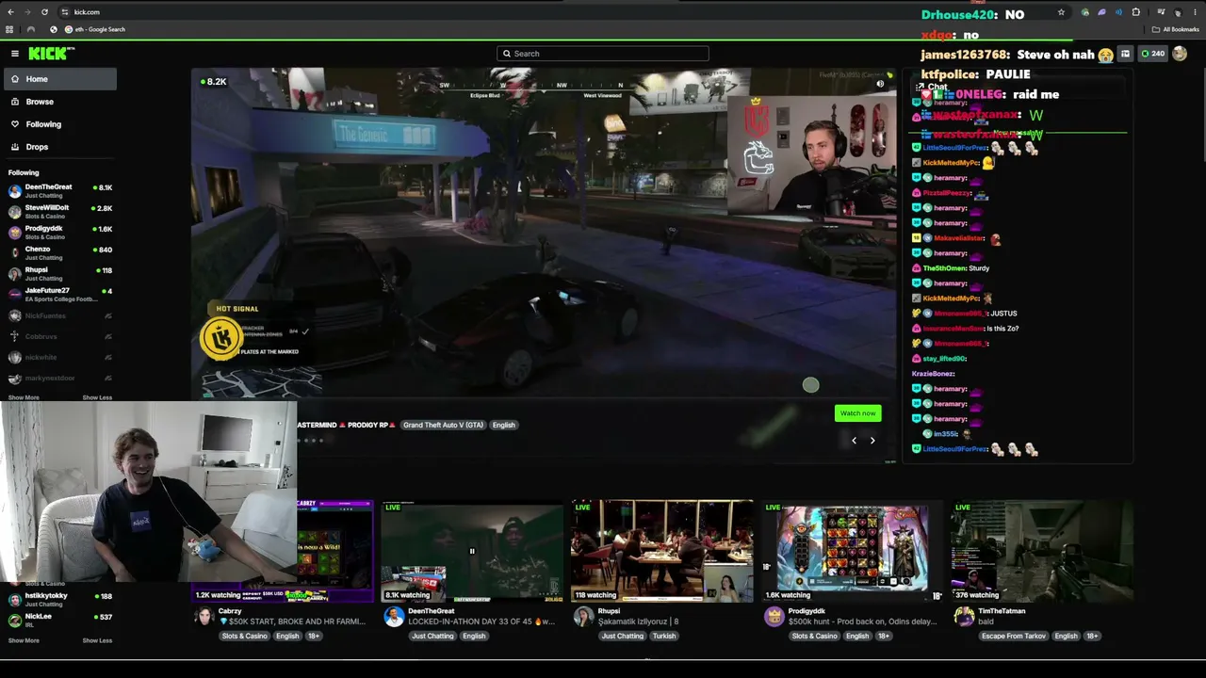Open the Chrome three-dot menu
The height and width of the screenshot is (678, 1206).
[1195, 12]
